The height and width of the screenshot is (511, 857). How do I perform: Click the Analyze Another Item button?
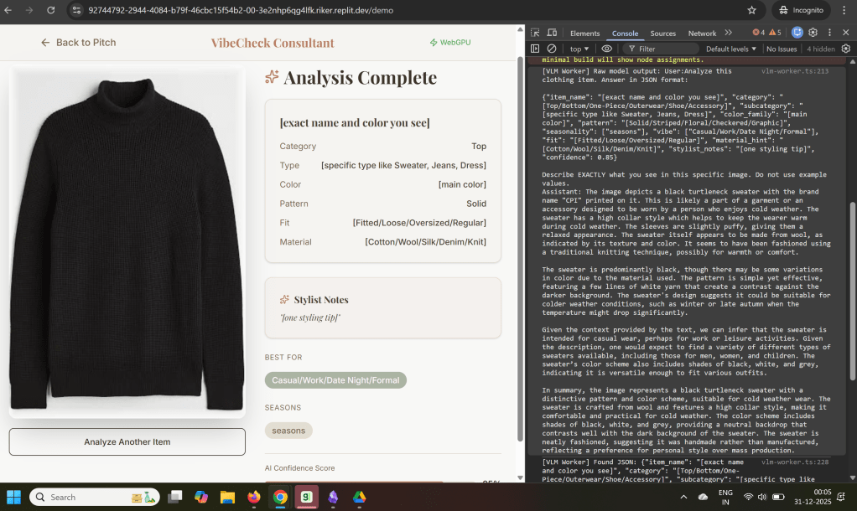[127, 441]
